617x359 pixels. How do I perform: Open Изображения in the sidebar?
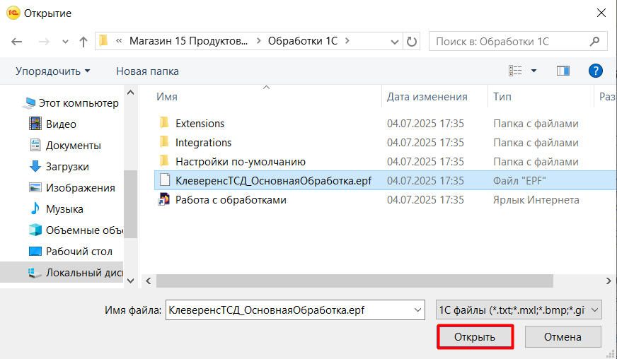coord(72,188)
